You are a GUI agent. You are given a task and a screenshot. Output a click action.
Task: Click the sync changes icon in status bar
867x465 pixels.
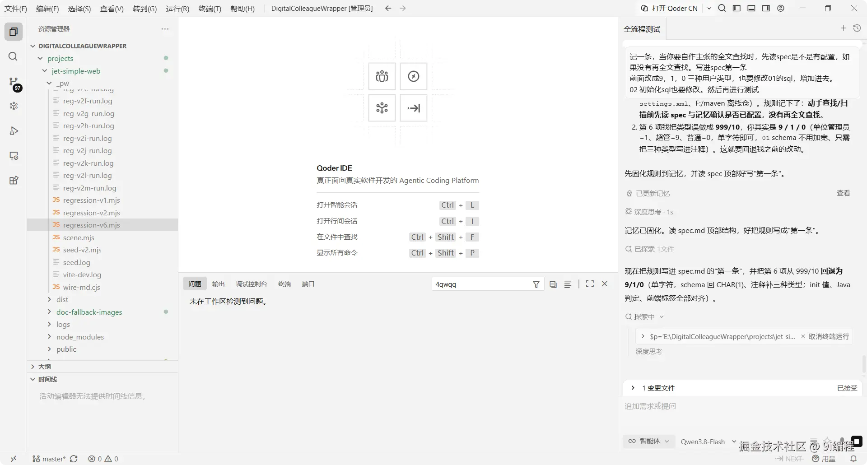(x=74, y=459)
